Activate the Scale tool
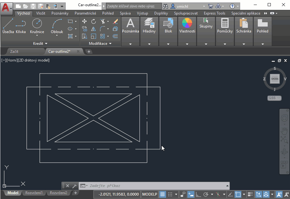Image resolution: width=290 pixels, height=199 pixels. tap(93, 36)
